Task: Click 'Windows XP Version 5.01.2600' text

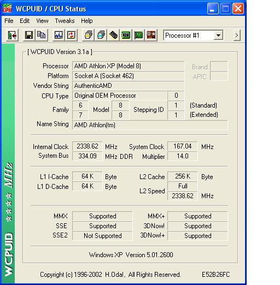Action: [131, 255]
